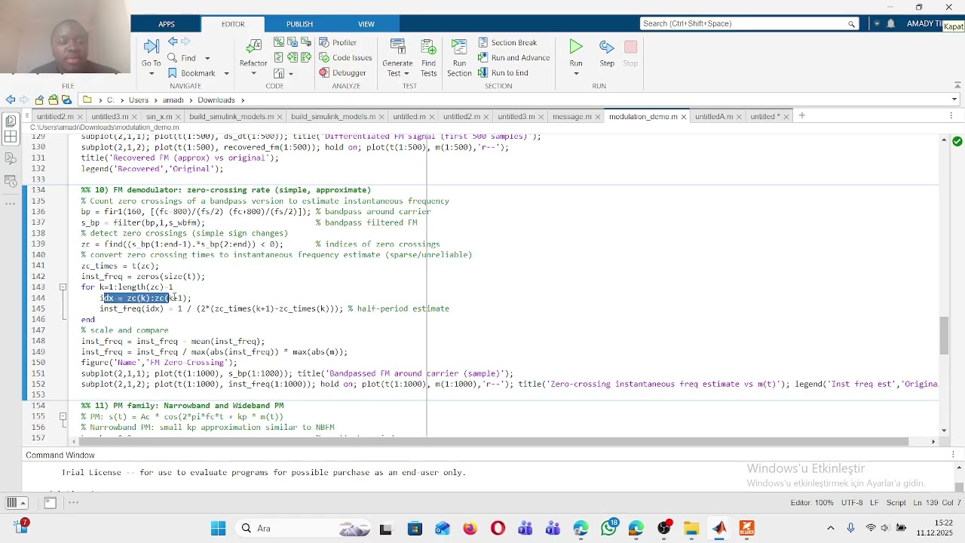This screenshot has width=965, height=543.
Task: Click the UTF-8 encoding indicator
Action: coord(852,503)
